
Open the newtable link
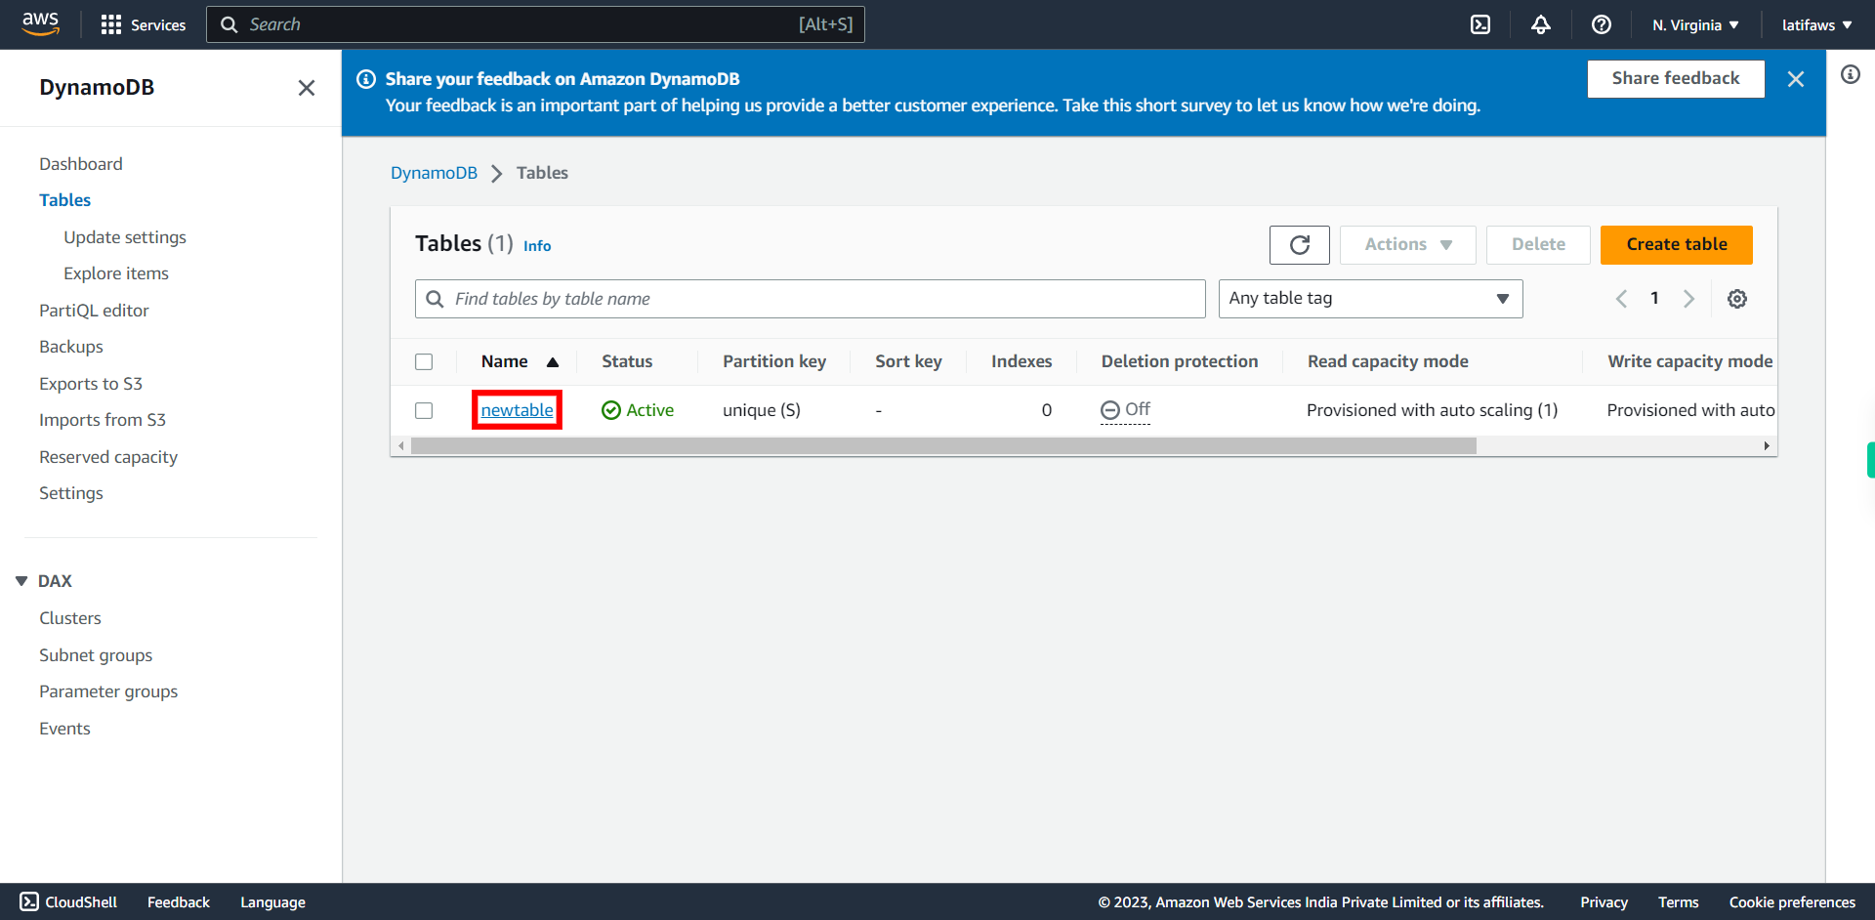click(517, 410)
